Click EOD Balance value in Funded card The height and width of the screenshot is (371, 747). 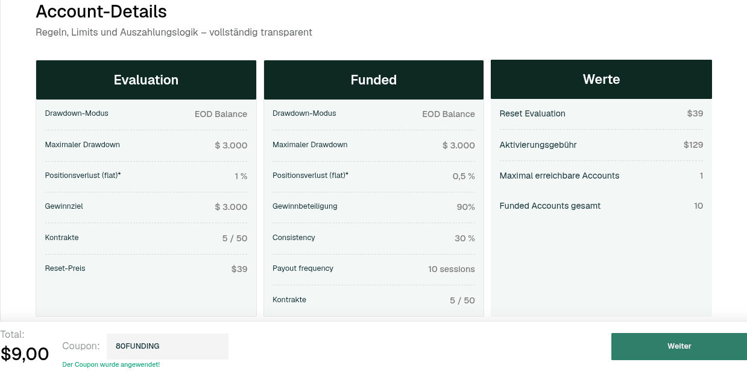(449, 114)
